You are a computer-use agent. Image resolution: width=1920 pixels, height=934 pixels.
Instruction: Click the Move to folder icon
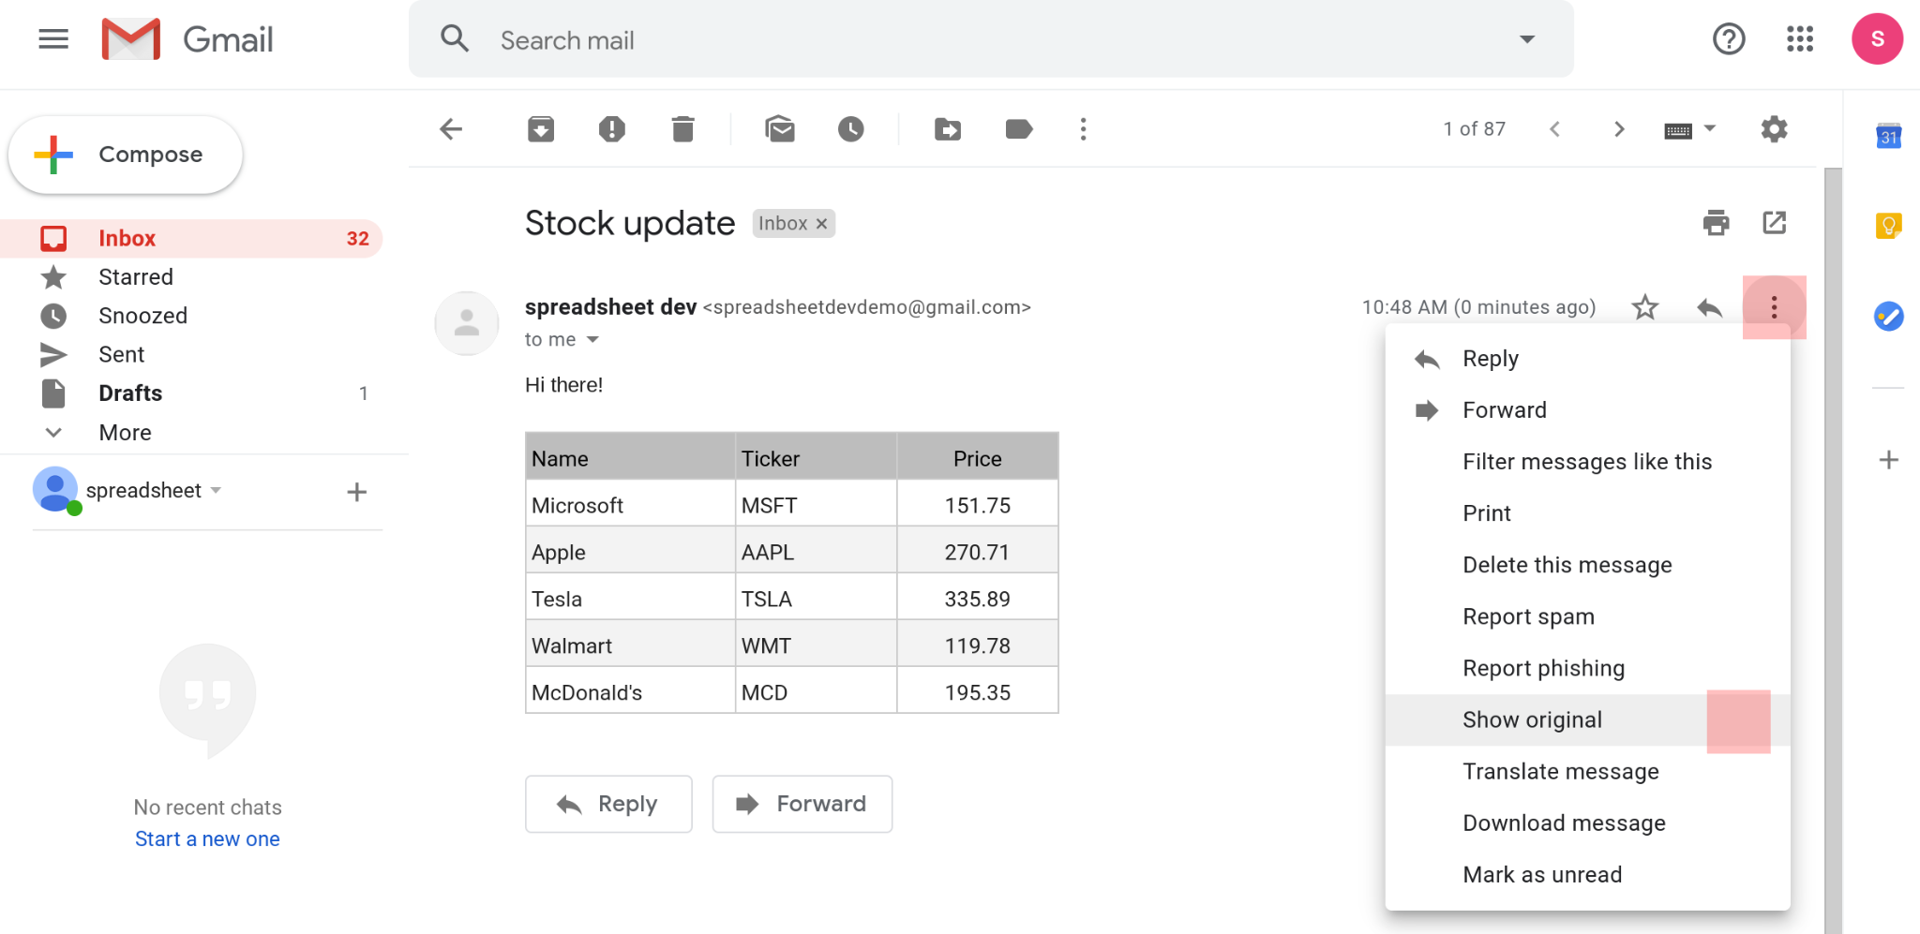[948, 129]
